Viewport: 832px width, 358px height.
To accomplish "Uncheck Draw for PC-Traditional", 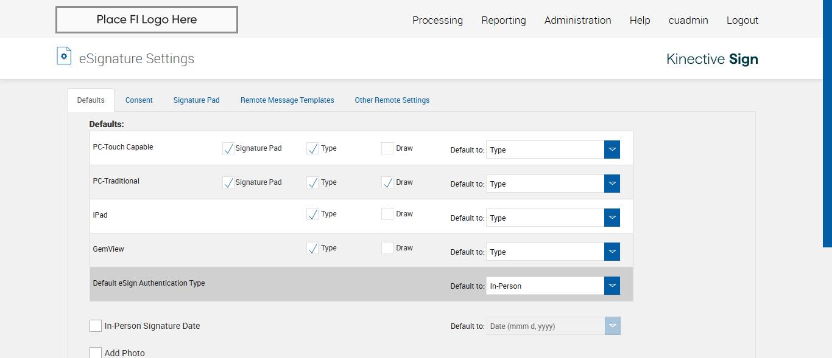I will point(387,182).
